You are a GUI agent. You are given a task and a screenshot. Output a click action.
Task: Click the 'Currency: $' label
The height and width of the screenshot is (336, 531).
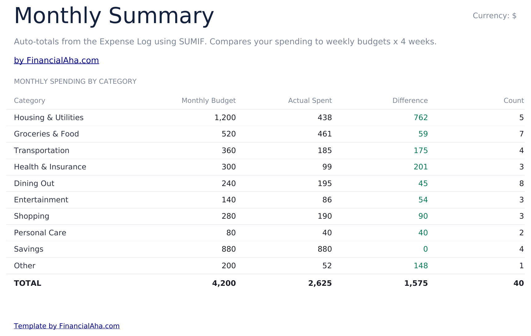tap(494, 16)
